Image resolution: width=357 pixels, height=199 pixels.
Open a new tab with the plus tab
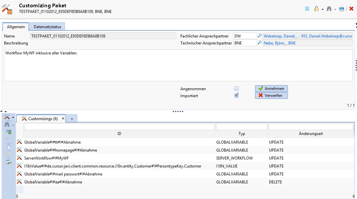click(x=72, y=119)
